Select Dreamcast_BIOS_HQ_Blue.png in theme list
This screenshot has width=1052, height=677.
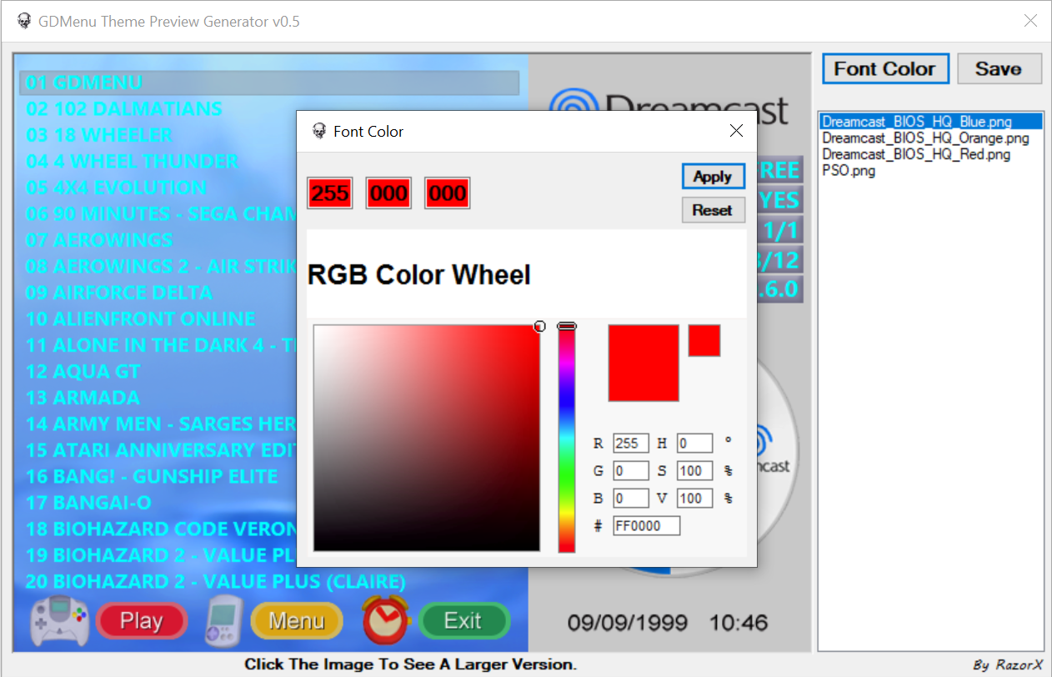[x=930, y=122]
